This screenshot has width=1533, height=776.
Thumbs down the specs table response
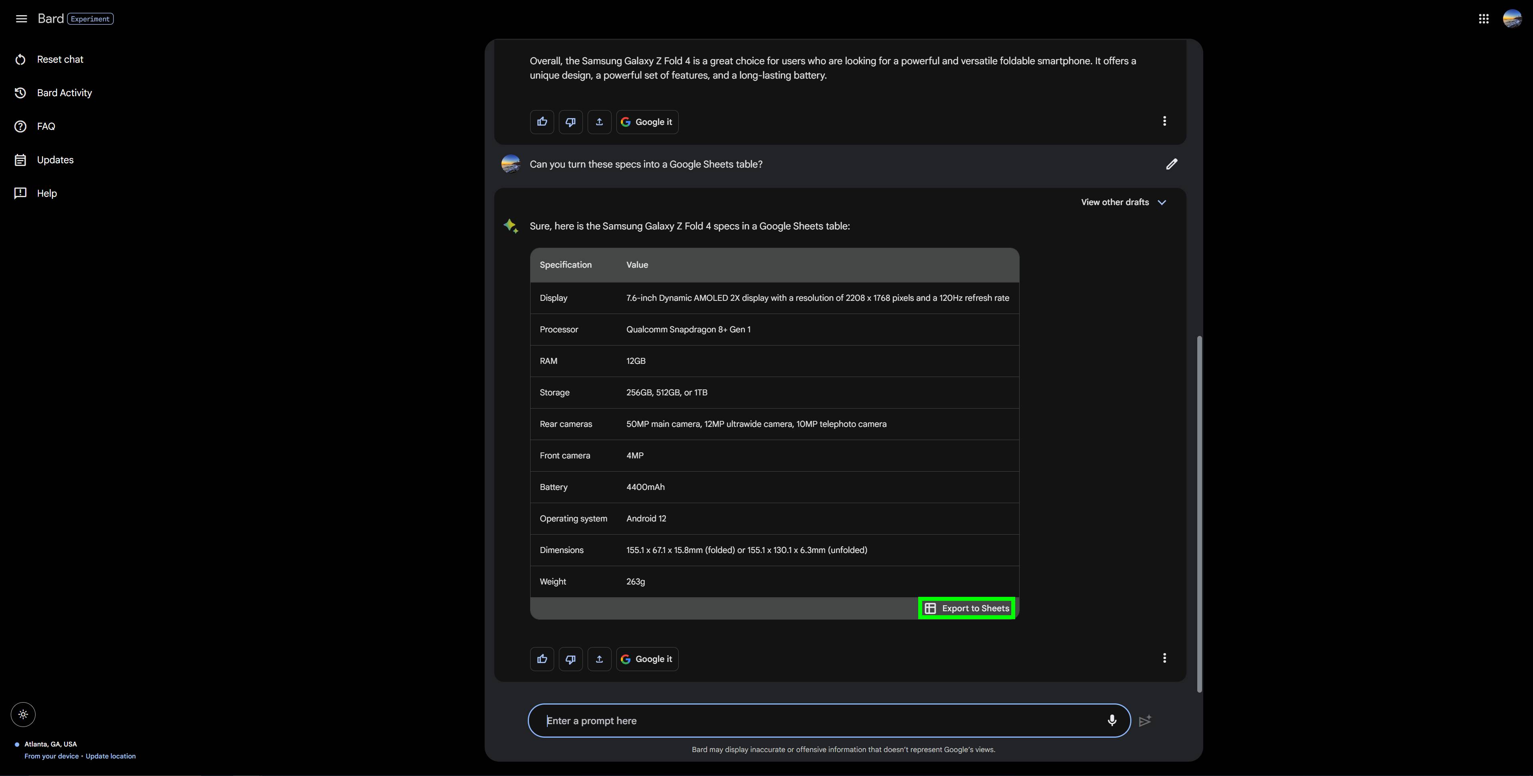click(x=571, y=659)
